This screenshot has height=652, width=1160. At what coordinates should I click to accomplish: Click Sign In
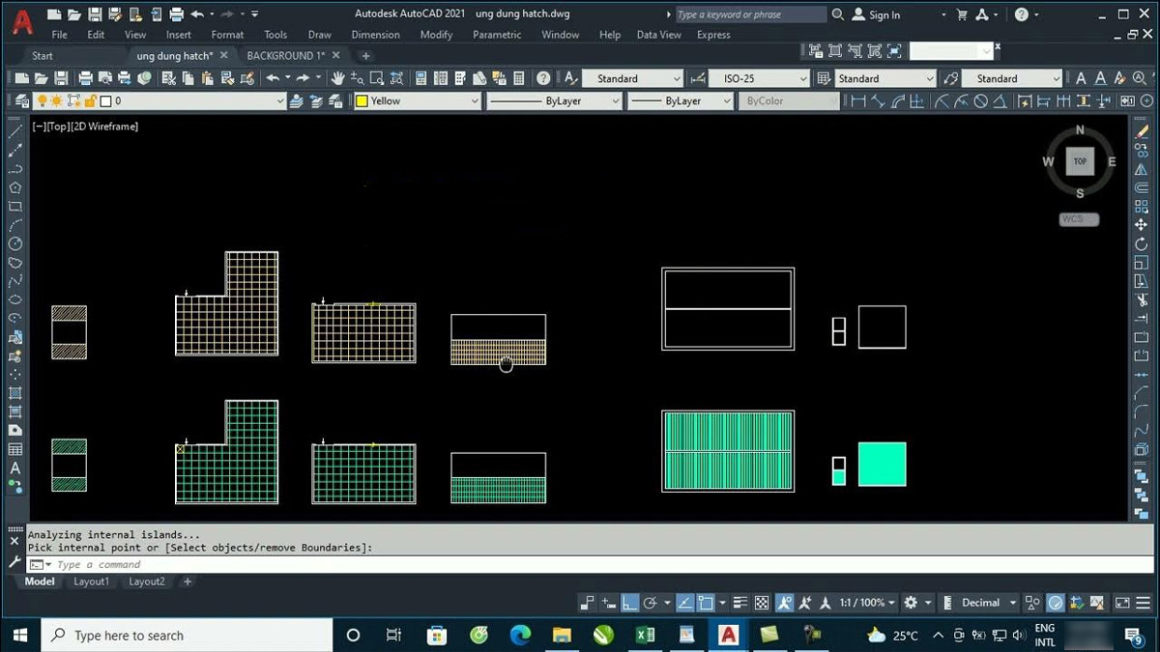[x=884, y=14]
